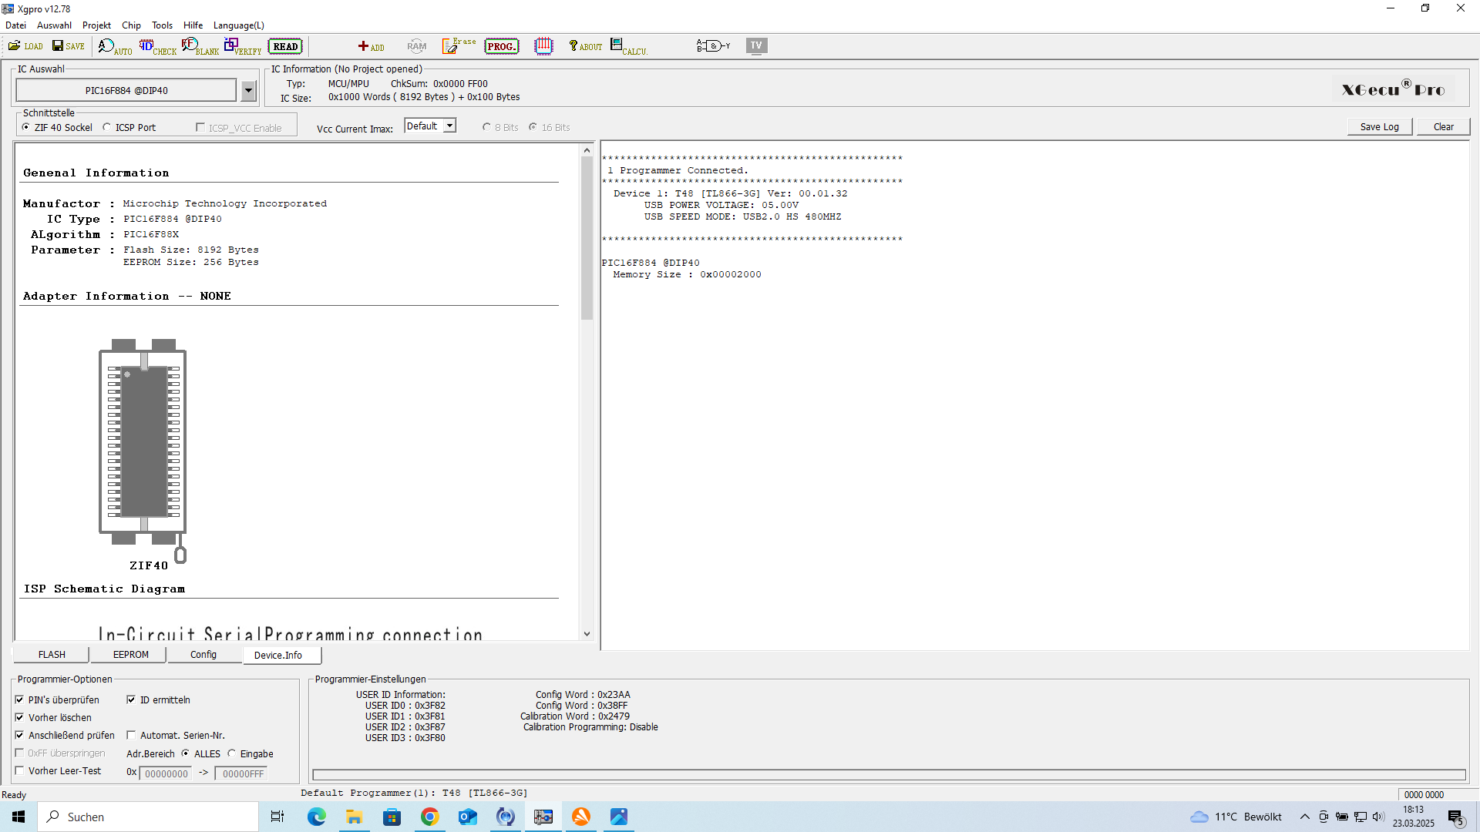This screenshot has height=832, width=1480.
Task: Click the ID CHECK toolbar icon
Action: tap(157, 47)
